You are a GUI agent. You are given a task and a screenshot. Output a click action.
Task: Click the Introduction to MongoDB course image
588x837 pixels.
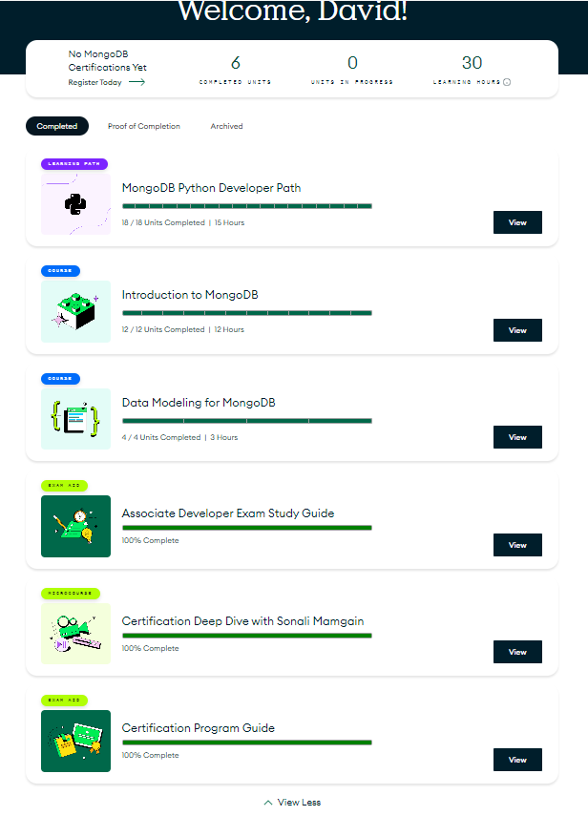[x=75, y=311]
